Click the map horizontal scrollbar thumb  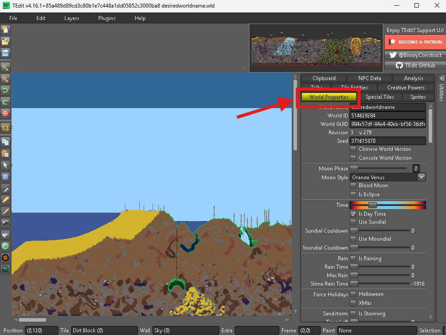pos(32,320)
